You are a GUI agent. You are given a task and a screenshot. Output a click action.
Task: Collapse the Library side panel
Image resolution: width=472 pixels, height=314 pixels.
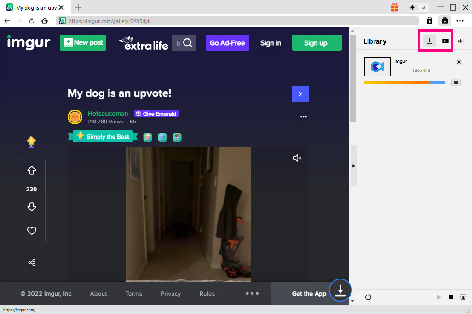353,165
